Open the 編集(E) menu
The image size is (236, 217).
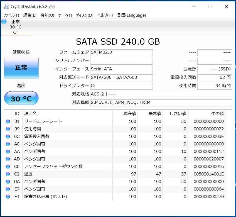30,15
